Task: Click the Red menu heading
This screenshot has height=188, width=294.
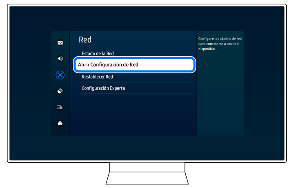Action: click(85, 40)
